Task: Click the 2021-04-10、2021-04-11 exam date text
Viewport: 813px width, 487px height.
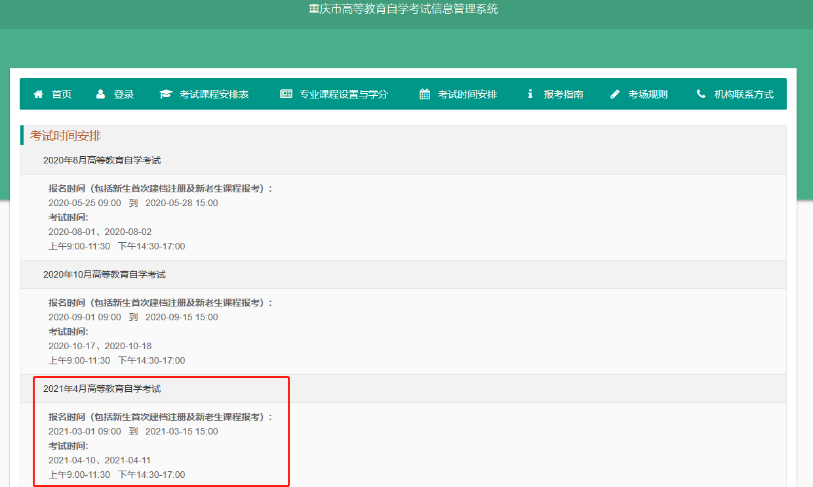Action: coord(100,460)
